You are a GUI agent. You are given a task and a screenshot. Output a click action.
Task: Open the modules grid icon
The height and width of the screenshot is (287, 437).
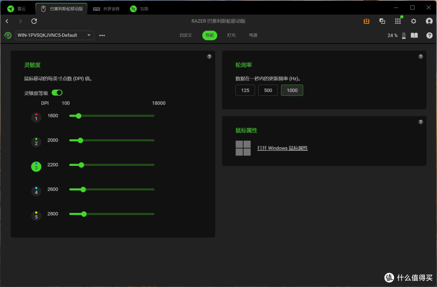[x=398, y=21]
